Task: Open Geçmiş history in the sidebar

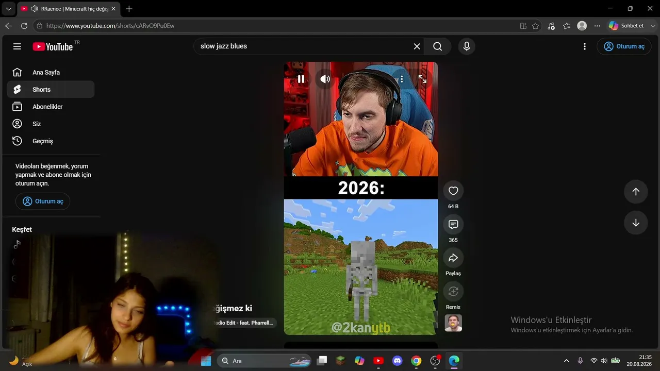Action: 51,141
